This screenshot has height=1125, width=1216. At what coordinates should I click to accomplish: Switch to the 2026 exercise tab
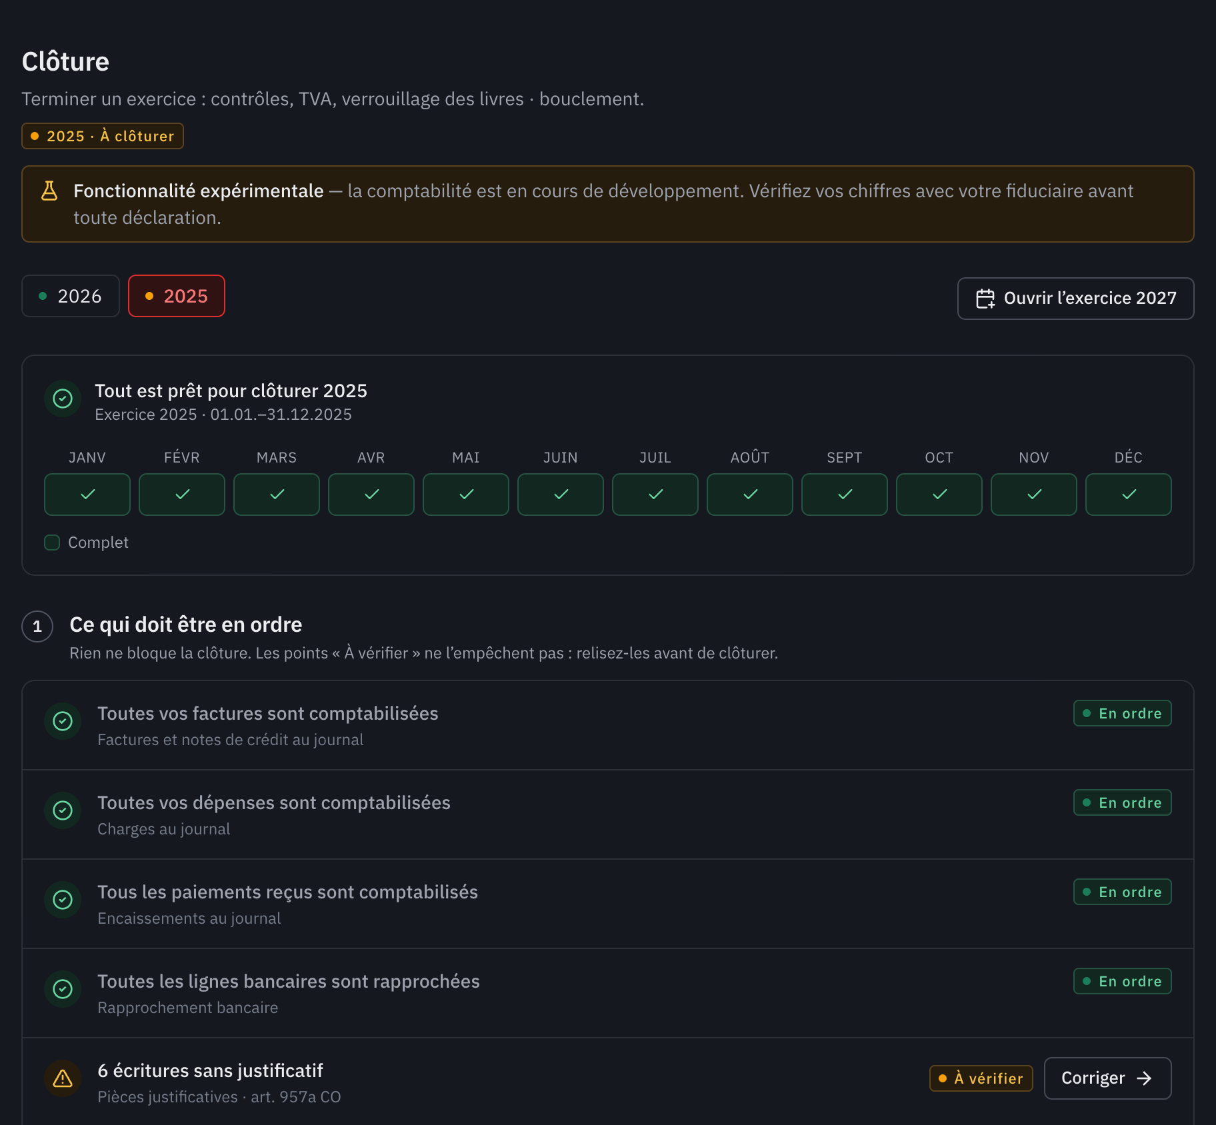click(x=71, y=296)
